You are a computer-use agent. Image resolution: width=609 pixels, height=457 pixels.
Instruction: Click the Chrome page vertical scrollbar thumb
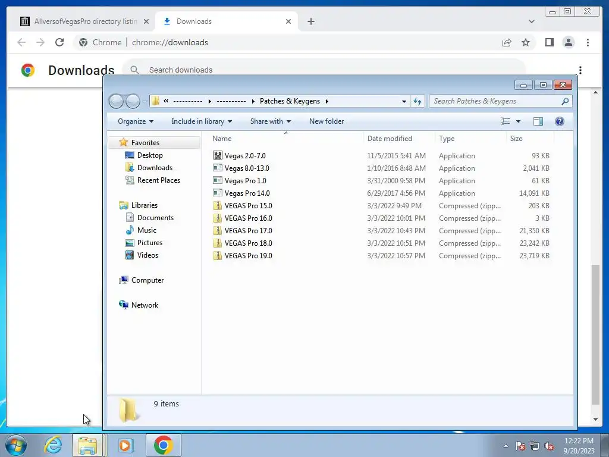pyautogui.click(x=595, y=334)
